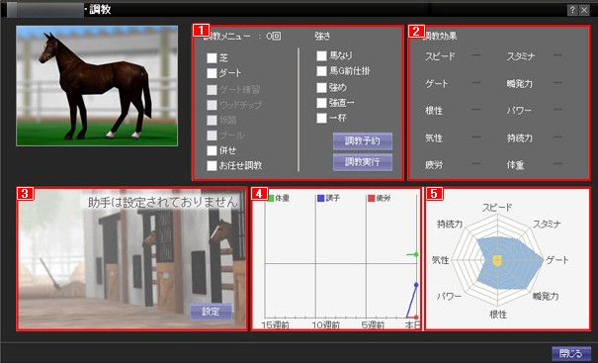Viewport: 598px width, 363px height.
Task: Tick the greyed-out ウッドチップ checkbox
Action: pyautogui.click(x=213, y=105)
